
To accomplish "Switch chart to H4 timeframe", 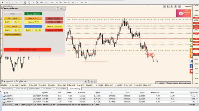I will 73,2.
